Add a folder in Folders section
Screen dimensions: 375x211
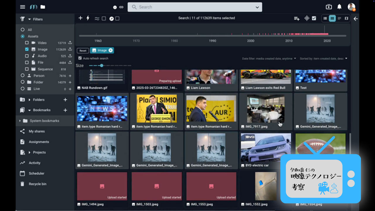point(65,100)
